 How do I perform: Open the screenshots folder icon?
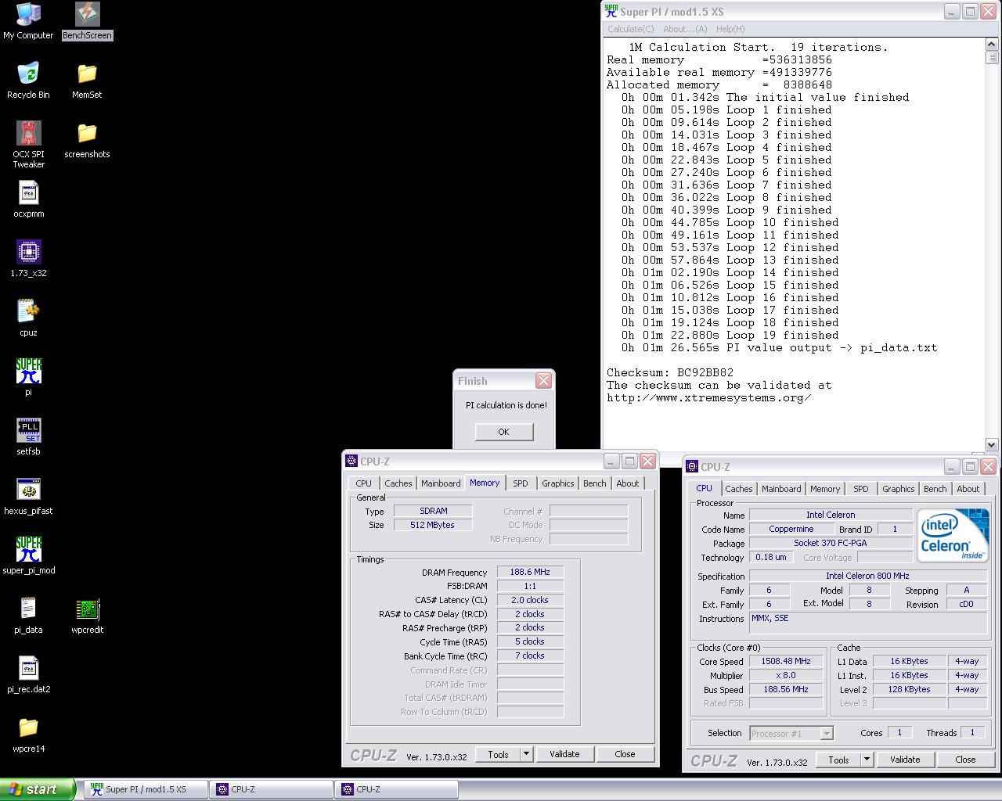87,140
